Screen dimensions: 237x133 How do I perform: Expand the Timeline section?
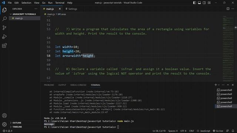(24, 127)
